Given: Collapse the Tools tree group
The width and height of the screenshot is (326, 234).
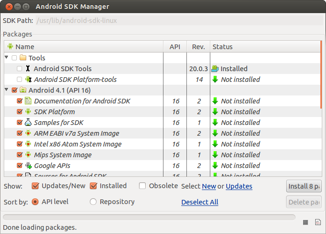Looking at the screenshot, I should 7,57.
